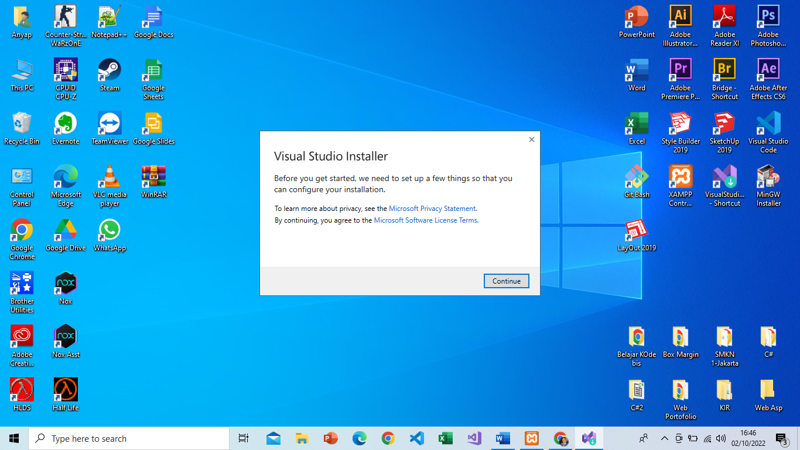Select the WinRAR desktop icon

coord(153,182)
